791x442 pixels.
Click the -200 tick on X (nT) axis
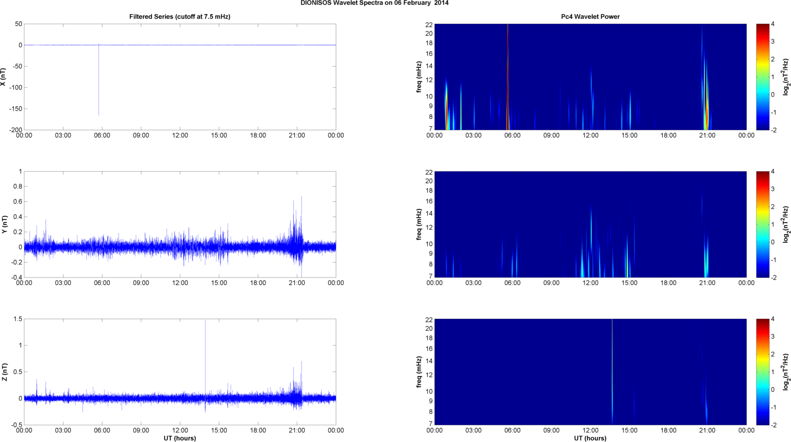pos(15,130)
